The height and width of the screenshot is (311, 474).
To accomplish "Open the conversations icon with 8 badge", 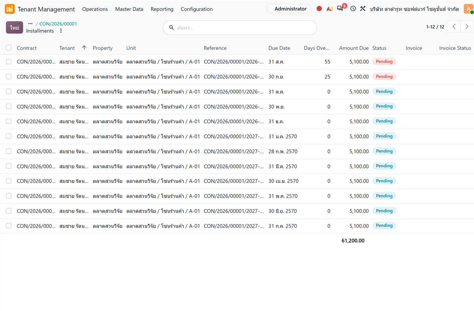I will click(x=340, y=8).
